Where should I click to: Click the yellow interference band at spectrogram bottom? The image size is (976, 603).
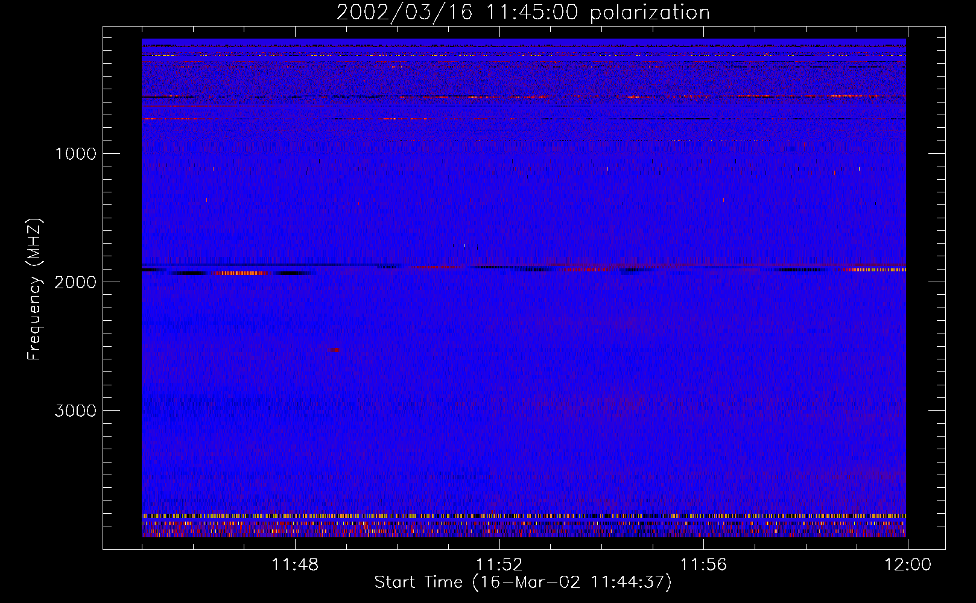pyautogui.click(x=524, y=516)
